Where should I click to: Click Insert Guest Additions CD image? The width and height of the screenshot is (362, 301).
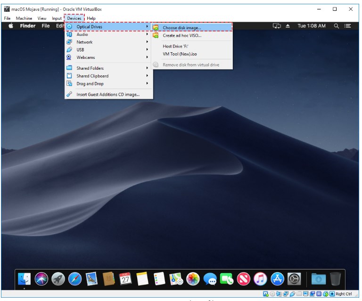[108, 94]
